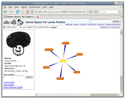Click the horizontal scrollbar left arrow

pos(36,95)
